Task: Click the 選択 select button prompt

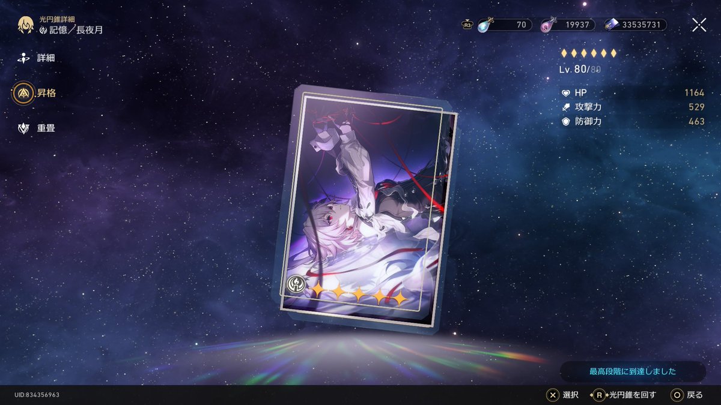Action: [x=562, y=395]
